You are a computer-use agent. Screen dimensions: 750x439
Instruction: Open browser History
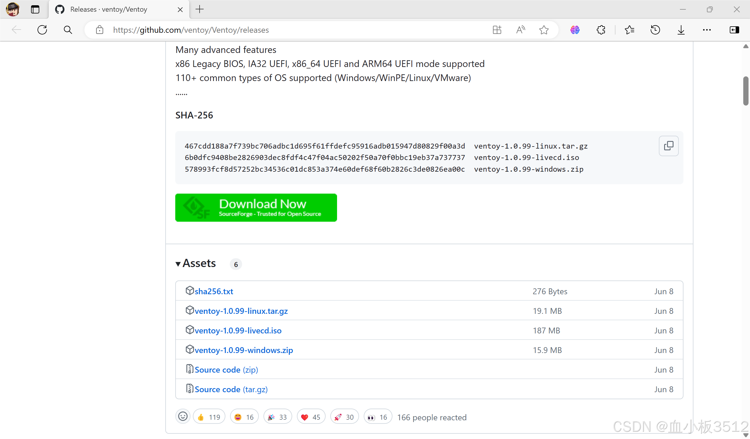pos(655,30)
